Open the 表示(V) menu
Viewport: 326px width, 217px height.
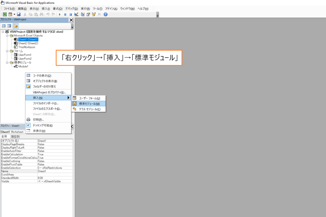coord(34,9)
